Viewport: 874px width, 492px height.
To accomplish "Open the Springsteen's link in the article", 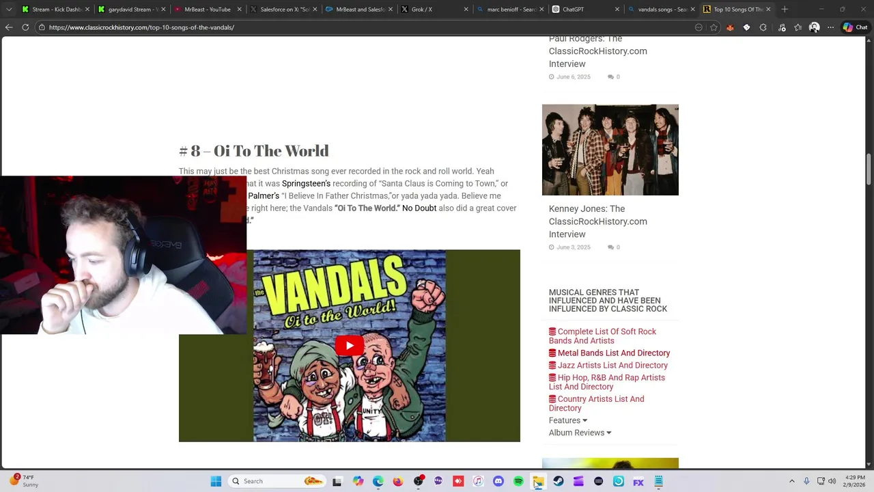I will click(x=306, y=183).
